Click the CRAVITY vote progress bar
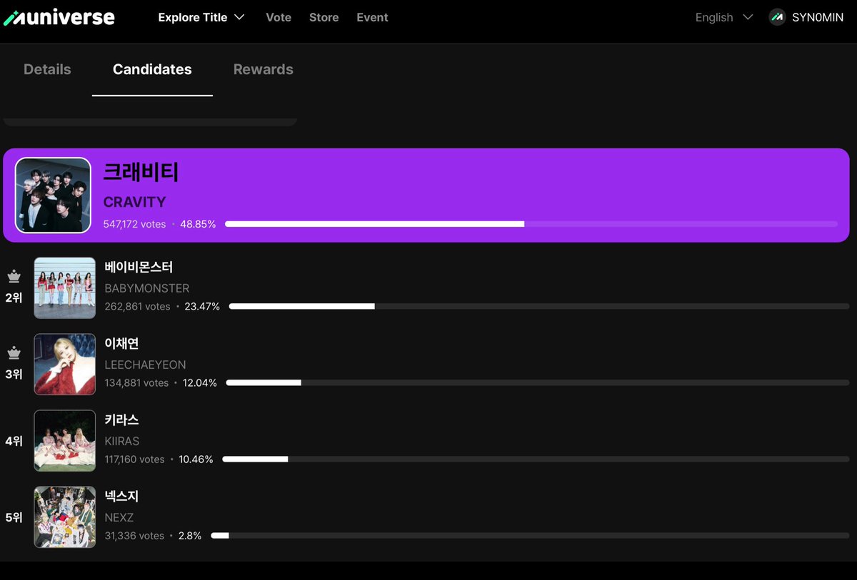 pos(531,224)
